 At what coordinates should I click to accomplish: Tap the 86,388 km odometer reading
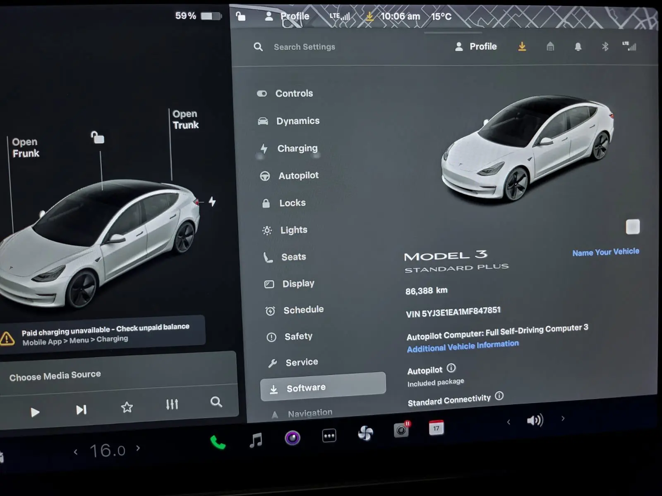tap(426, 291)
